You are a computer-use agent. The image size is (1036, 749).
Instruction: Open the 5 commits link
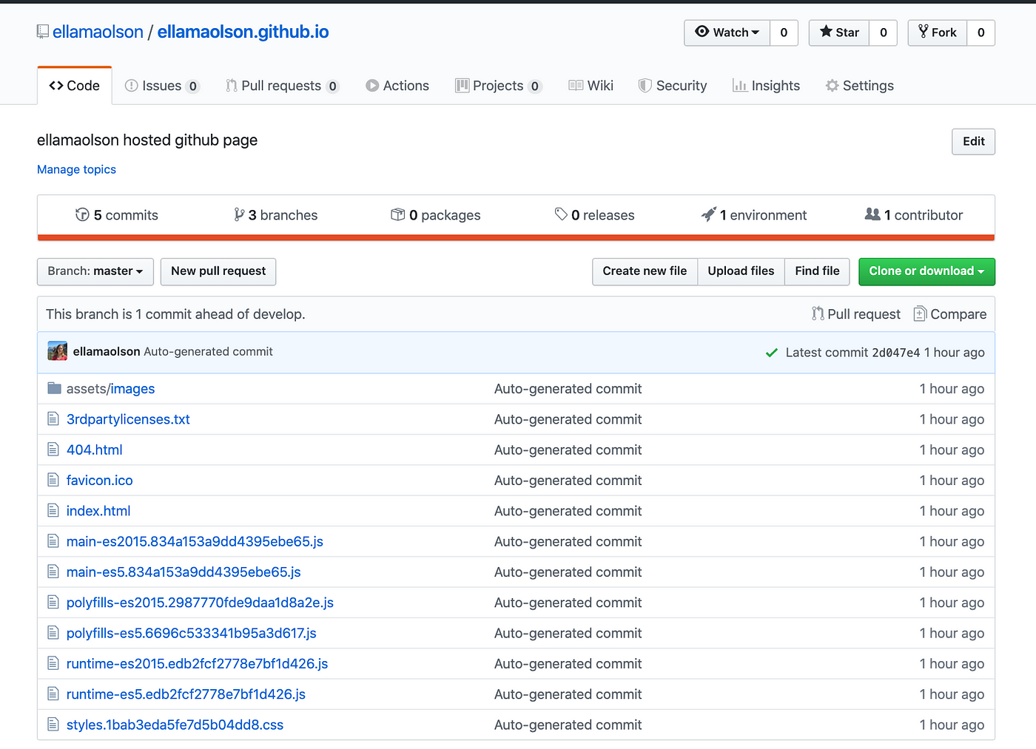[x=117, y=215]
